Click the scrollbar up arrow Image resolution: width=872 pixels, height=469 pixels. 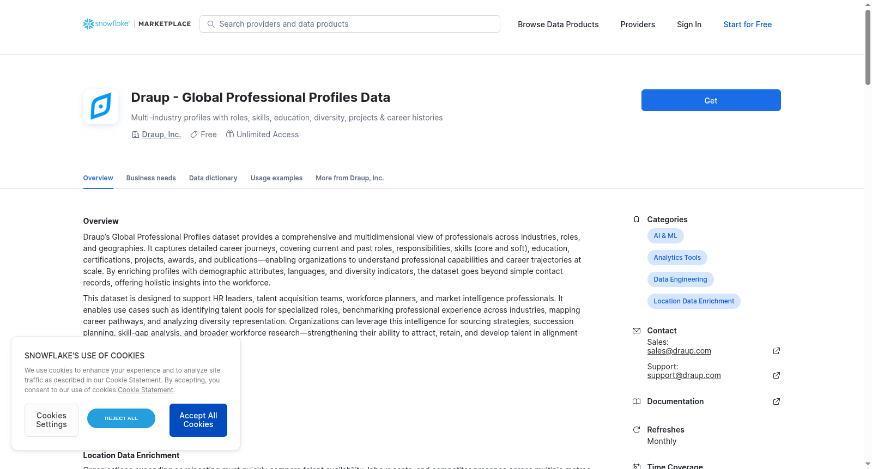[x=868, y=4]
